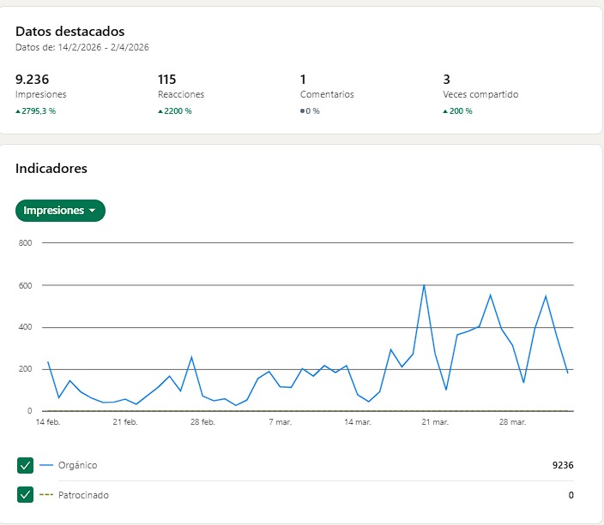Select the 115 Reacciones figure

click(x=167, y=80)
